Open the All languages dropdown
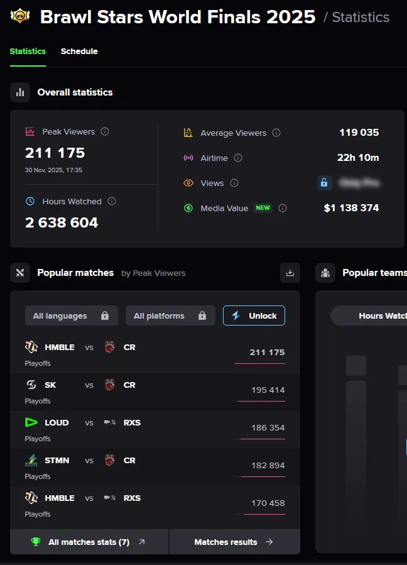The width and height of the screenshot is (407, 565). coord(71,315)
